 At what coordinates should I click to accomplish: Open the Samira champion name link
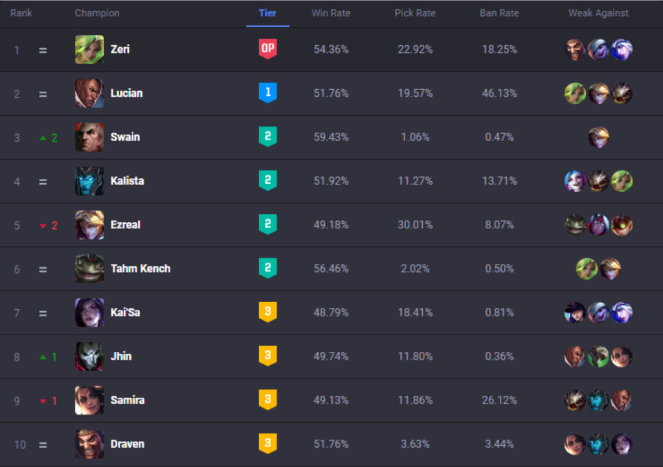point(128,400)
